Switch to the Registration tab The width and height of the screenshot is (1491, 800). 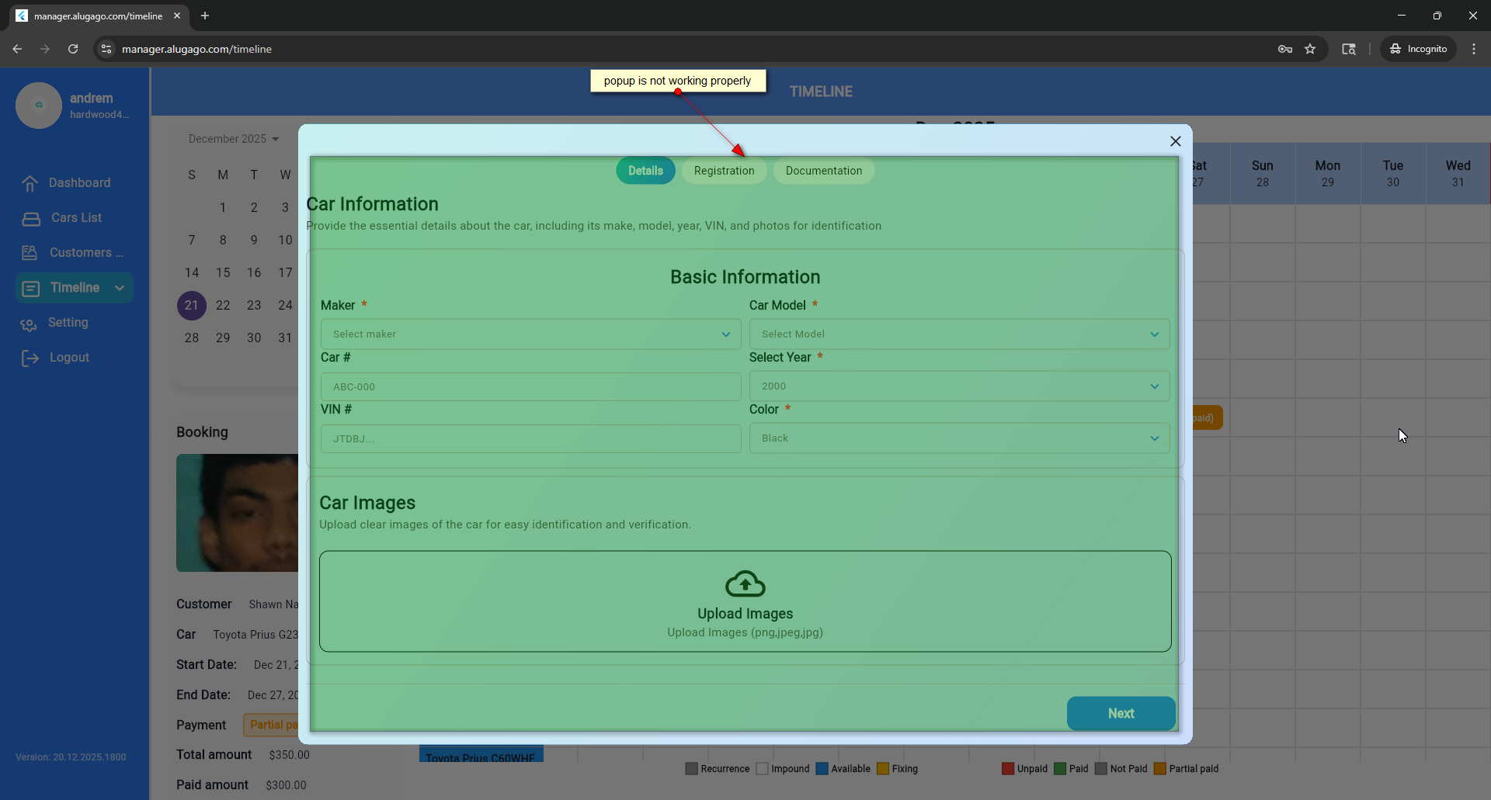click(724, 171)
